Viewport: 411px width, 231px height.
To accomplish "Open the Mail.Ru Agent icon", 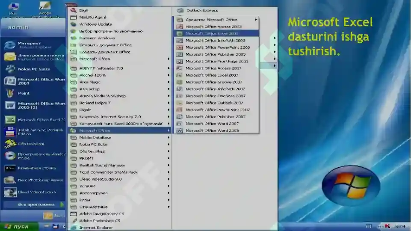I will click(74, 17).
